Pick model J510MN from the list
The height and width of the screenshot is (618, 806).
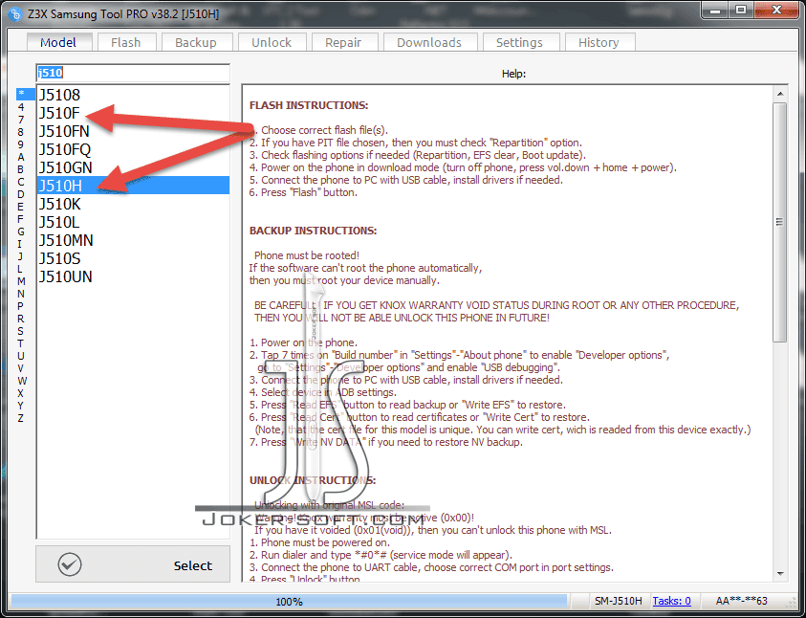(x=133, y=240)
